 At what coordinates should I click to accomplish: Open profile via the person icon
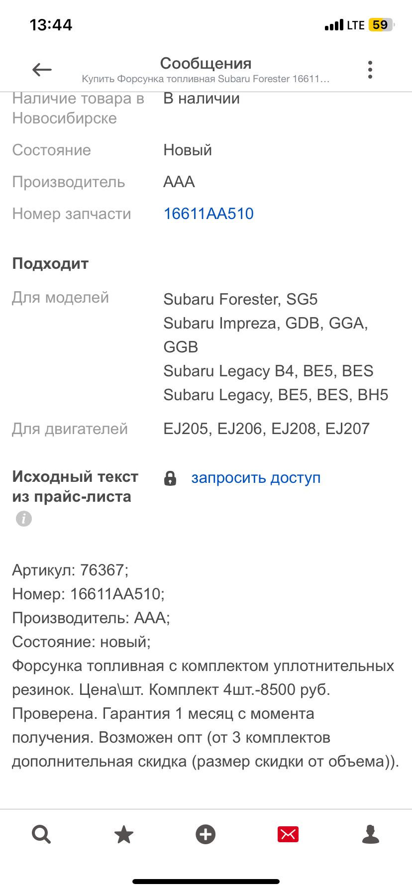click(371, 834)
